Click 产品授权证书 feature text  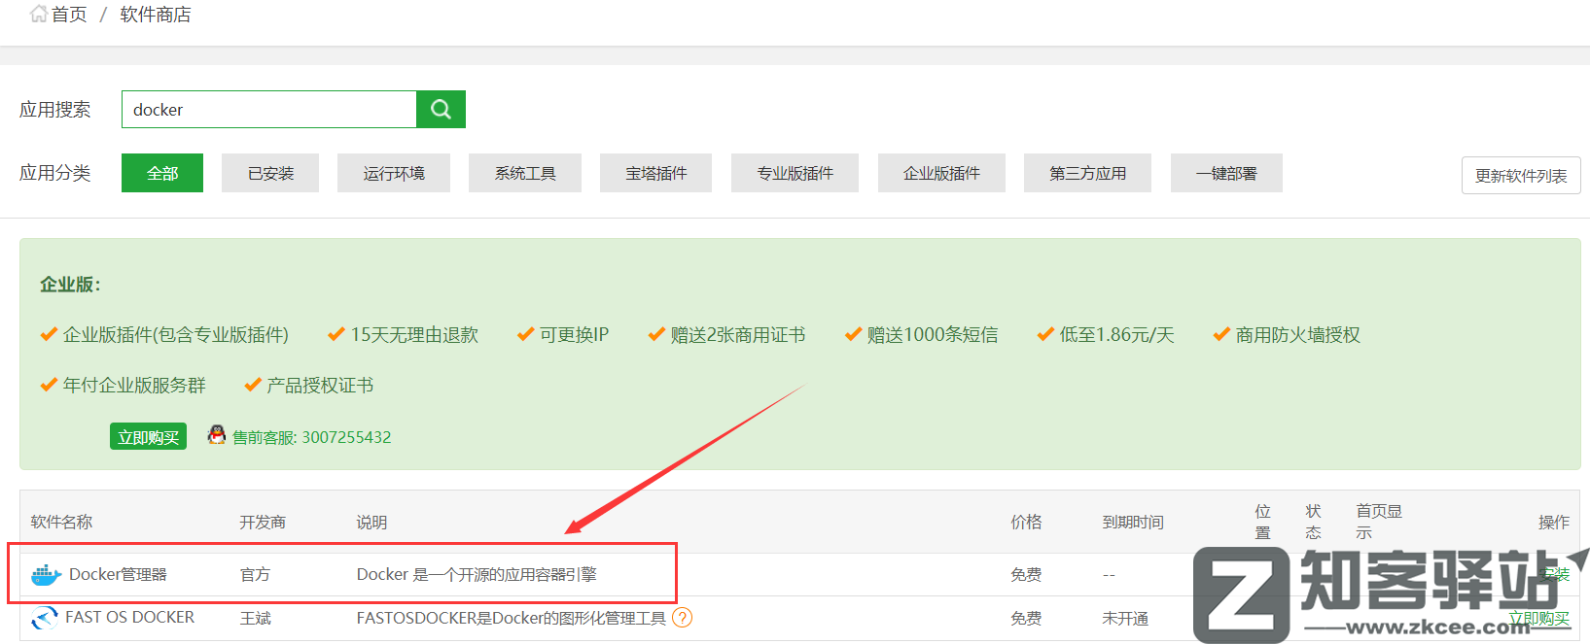(320, 386)
